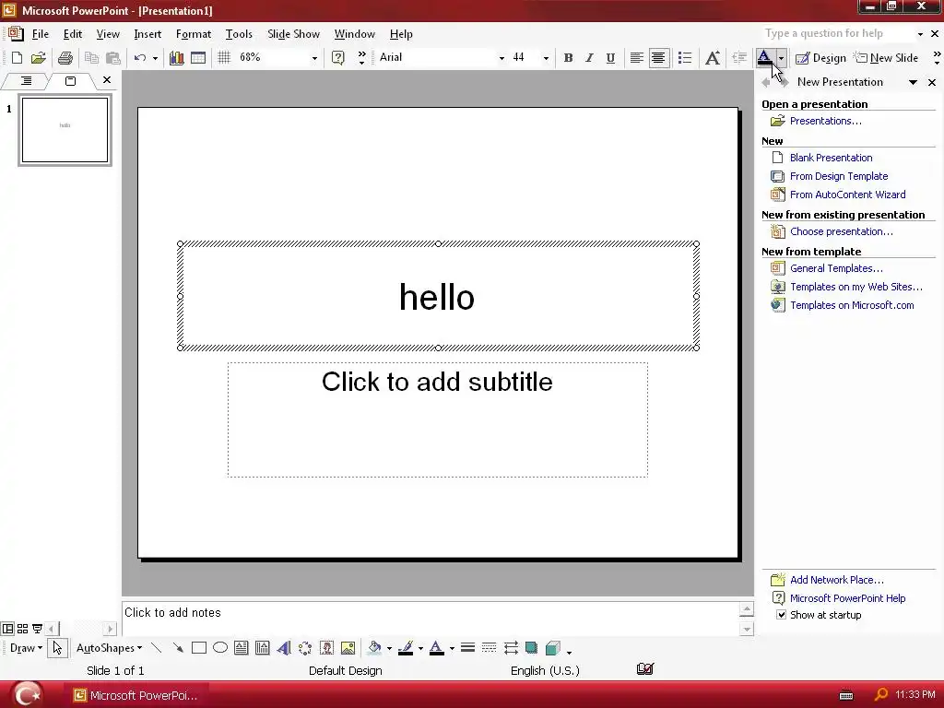Insert a table using the table icon
This screenshot has width=944, height=708.
[198, 58]
